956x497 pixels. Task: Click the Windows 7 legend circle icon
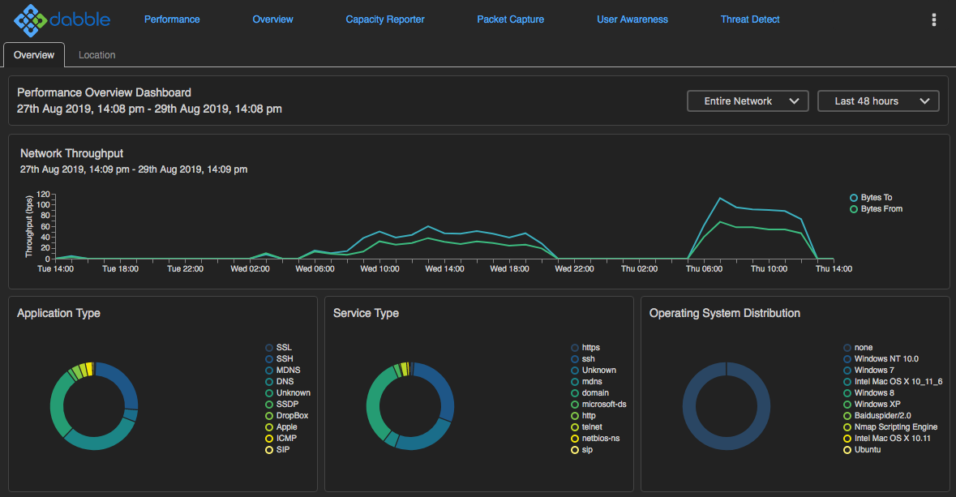[x=847, y=371]
